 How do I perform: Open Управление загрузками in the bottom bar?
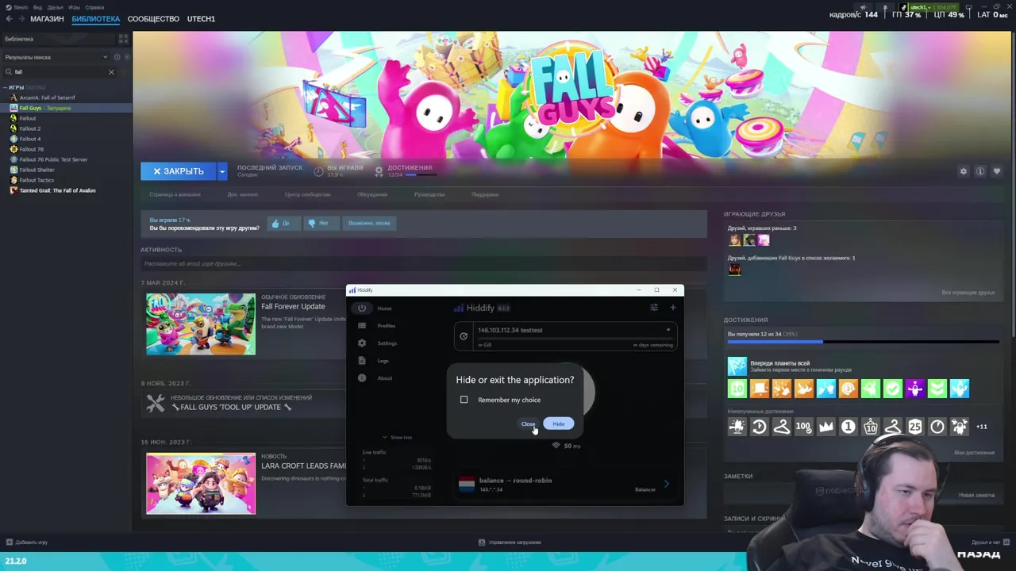pyautogui.click(x=510, y=542)
